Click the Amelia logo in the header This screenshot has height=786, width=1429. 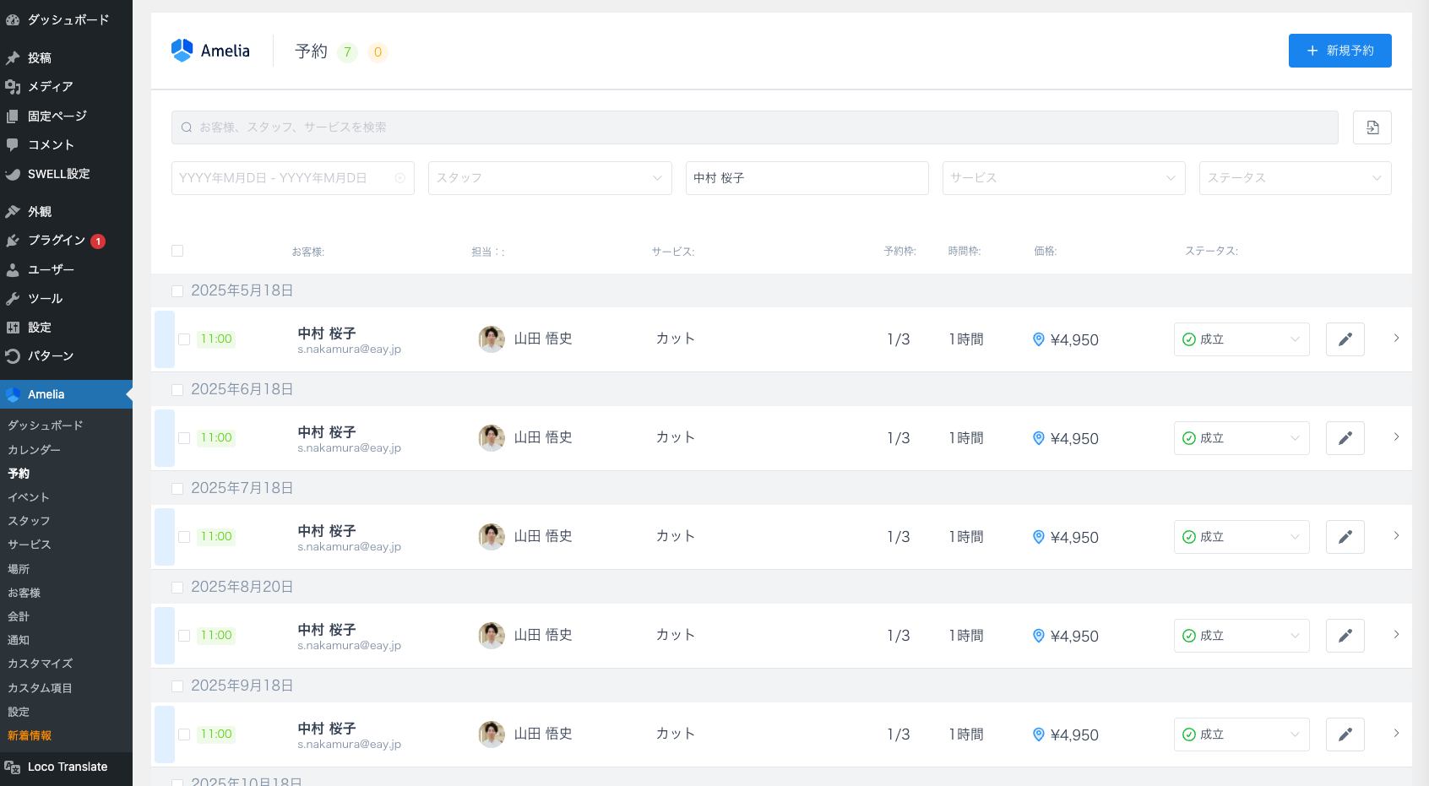click(x=210, y=51)
